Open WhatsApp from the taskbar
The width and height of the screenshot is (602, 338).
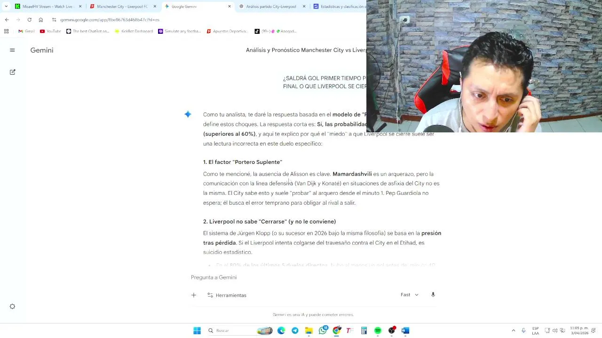[323, 331]
